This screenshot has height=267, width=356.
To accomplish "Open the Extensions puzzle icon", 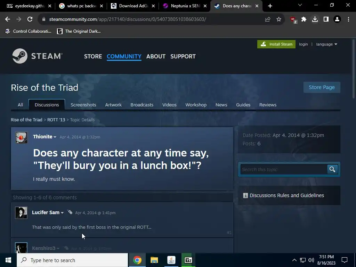I will (304, 19).
